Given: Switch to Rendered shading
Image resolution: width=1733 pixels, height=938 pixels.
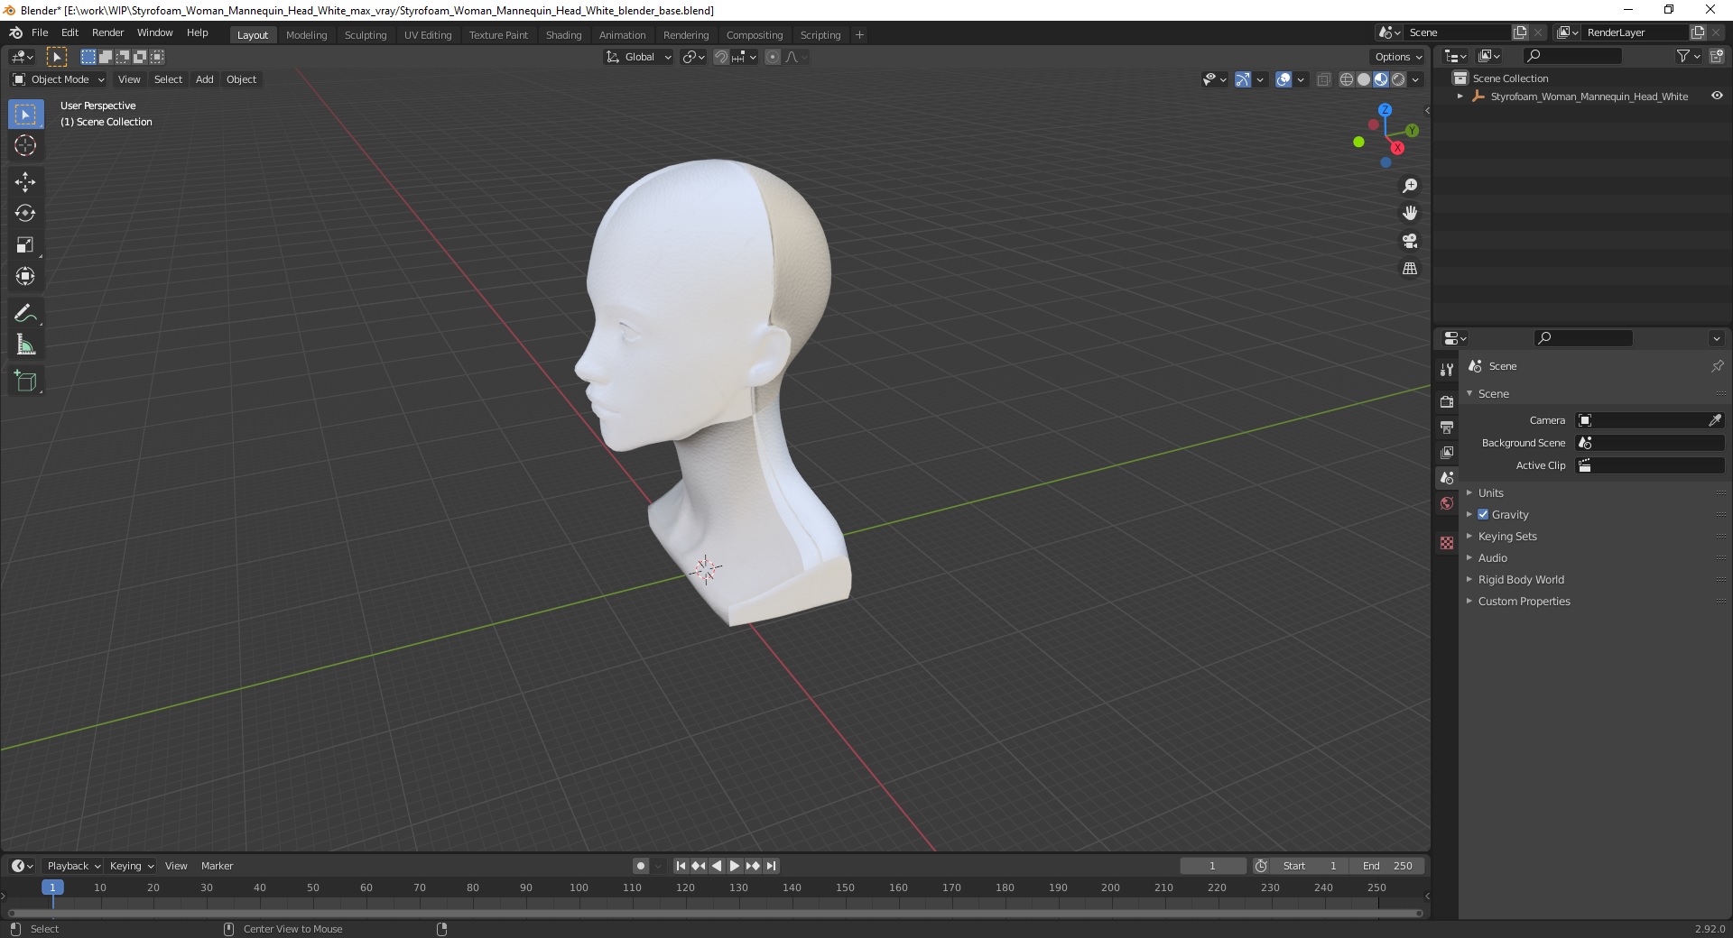Looking at the screenshot, I should point(1398,79).
